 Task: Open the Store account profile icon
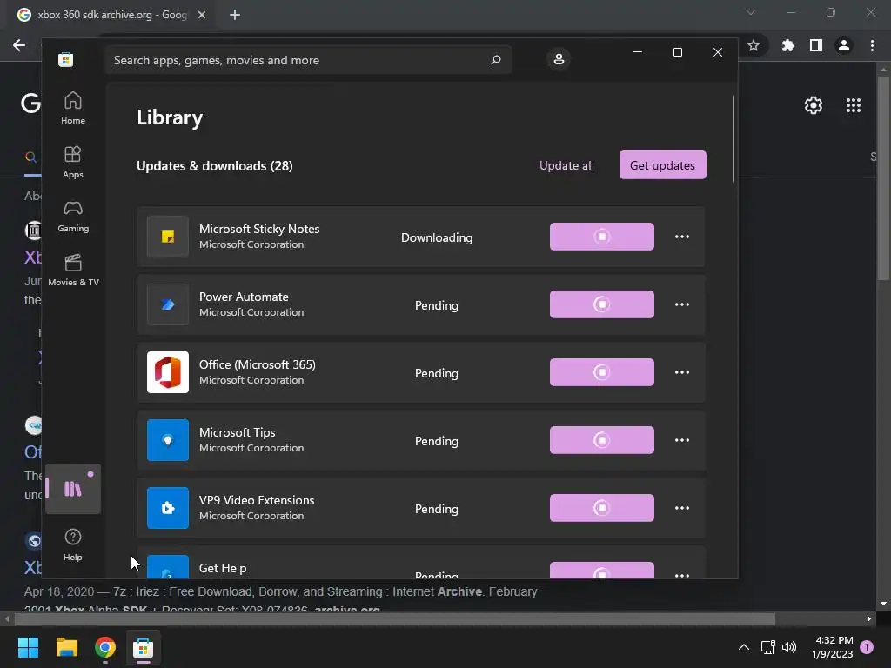(559, 59)
